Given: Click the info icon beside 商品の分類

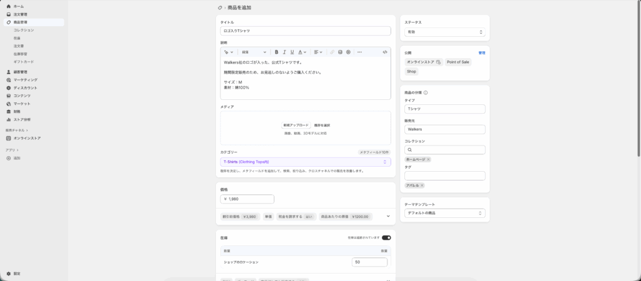Looking at the screenshot, I should click(426, 92).
